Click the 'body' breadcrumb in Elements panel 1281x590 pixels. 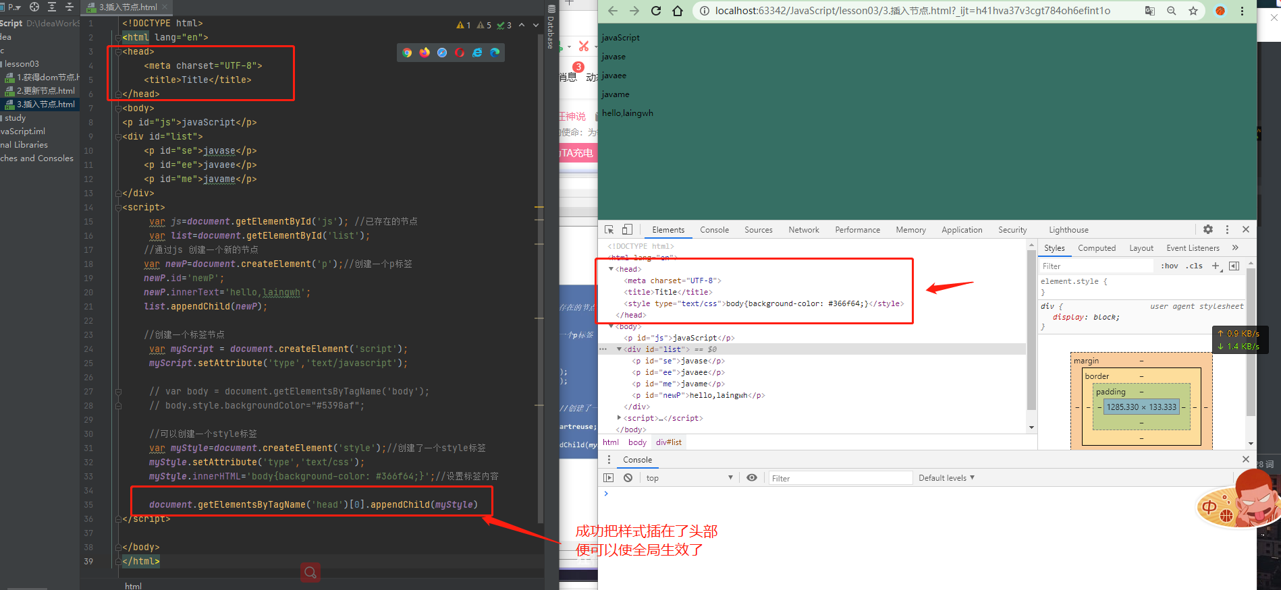click(637, 442)
